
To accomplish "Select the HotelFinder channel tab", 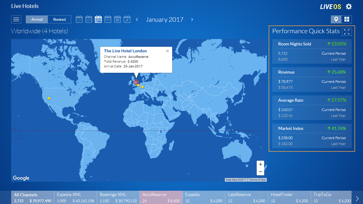I will [x=289, y=197].
